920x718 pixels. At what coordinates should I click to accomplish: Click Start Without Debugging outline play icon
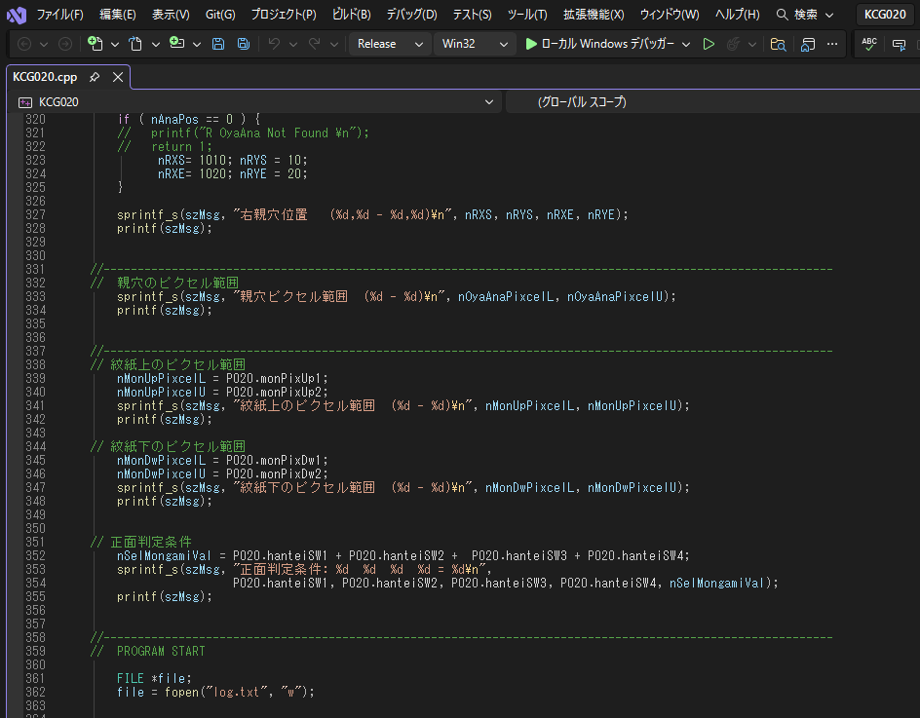tap(709, 44)
